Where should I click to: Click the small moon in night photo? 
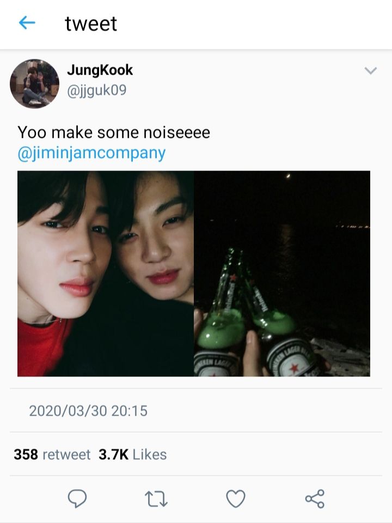coord(289,176)
